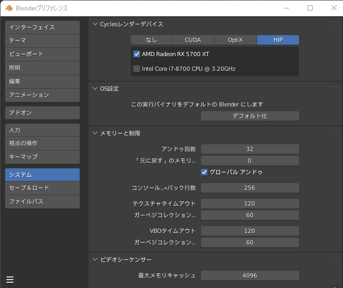Collapse the OS設定 panel
Screen dimensions: 343x288
(x=95, y=89)
